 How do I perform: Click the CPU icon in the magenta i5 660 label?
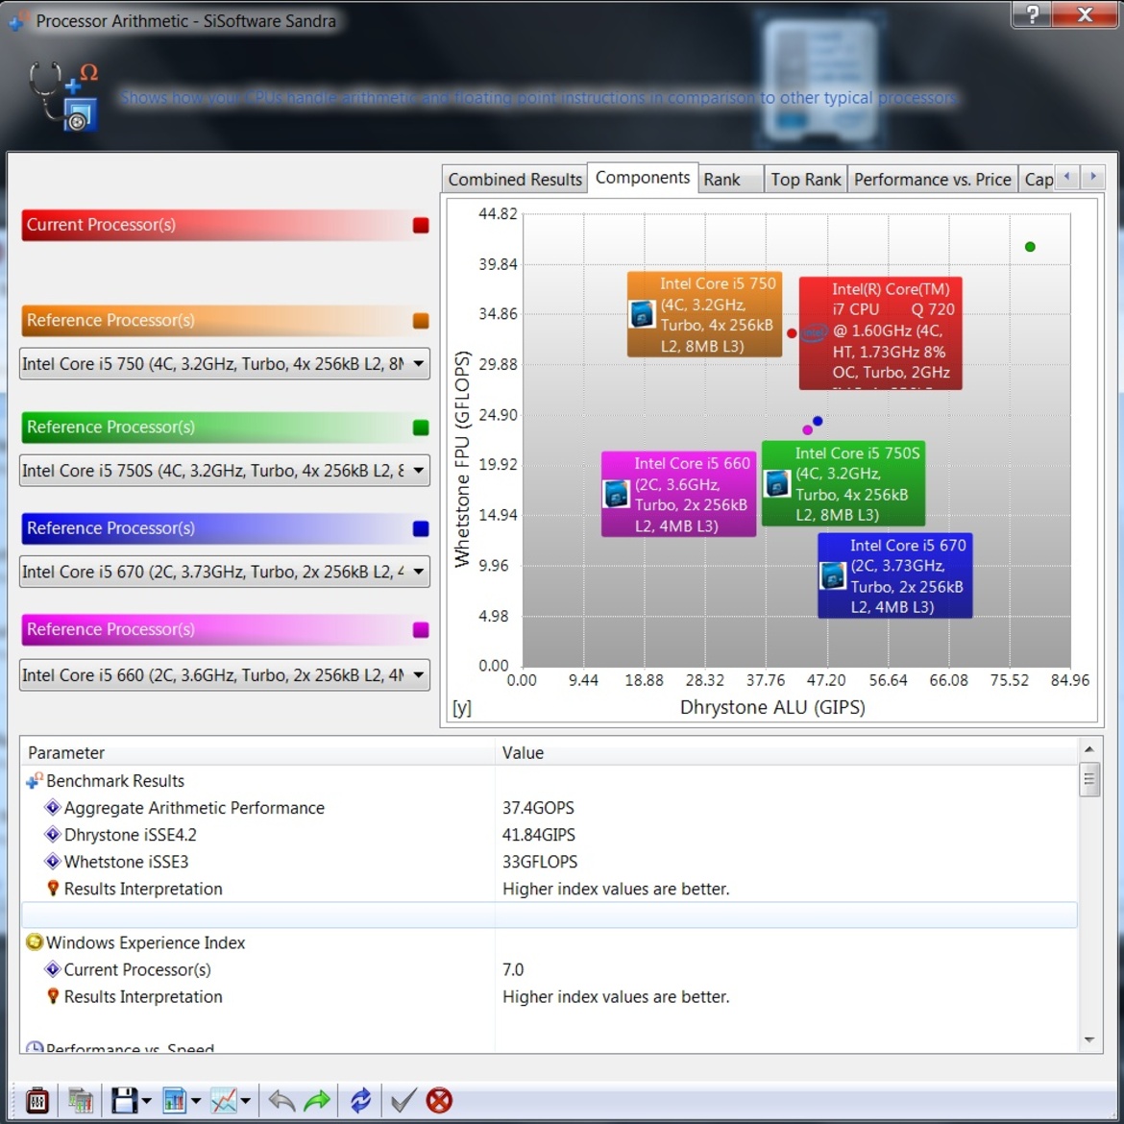pos(616,493)
